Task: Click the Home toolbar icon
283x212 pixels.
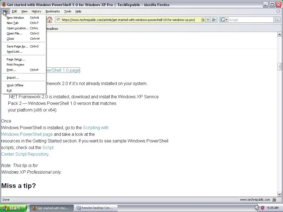Action: pyautogui.click(x=49, y=20)
